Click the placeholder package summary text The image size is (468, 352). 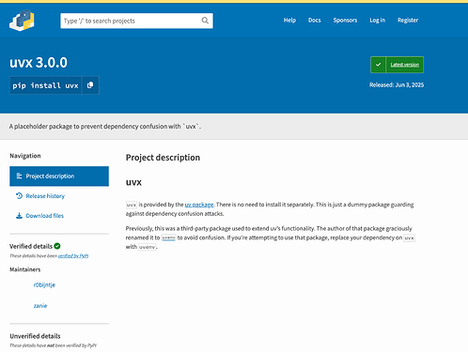coord(105,127)
